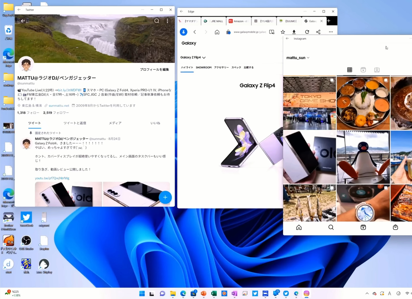Select the 比較する tab on Galaxy page
The width and height of the screenshot is (412, 299).
(249, 68)
